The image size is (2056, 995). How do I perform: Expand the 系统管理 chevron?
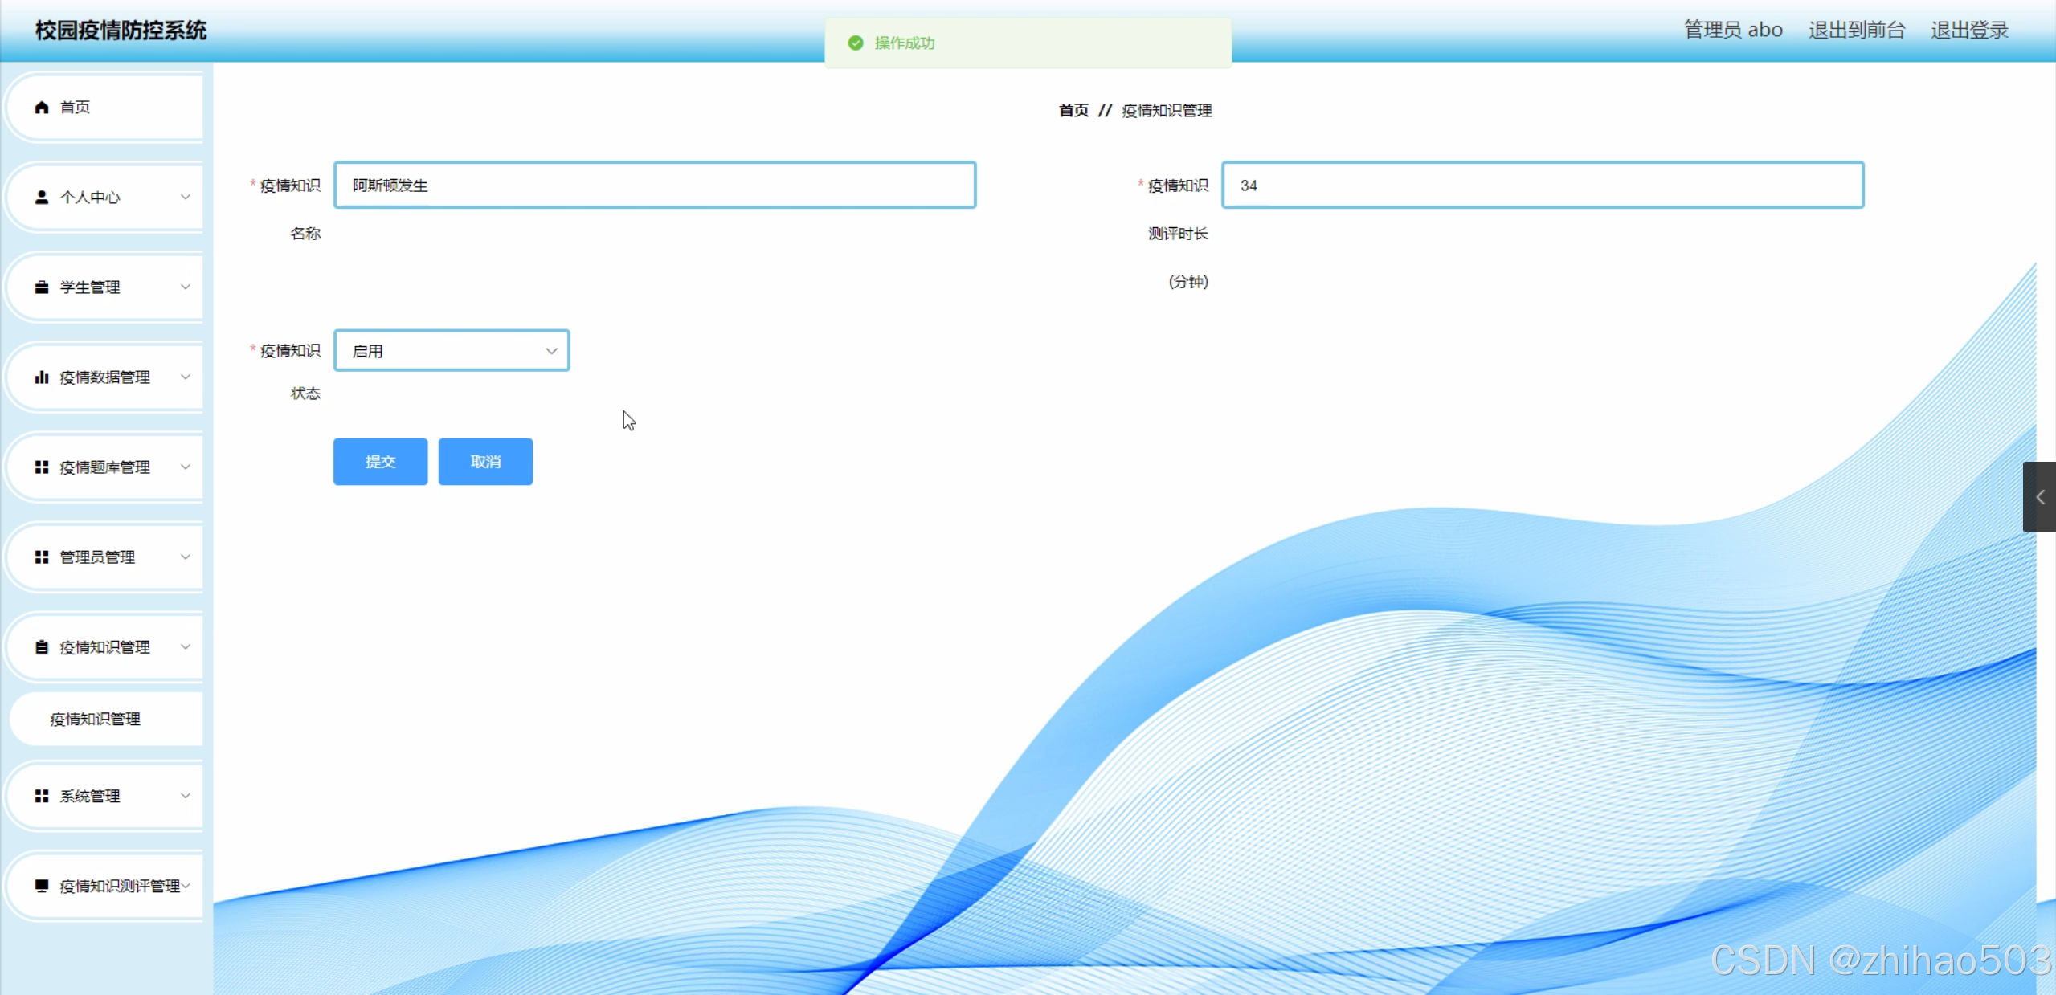pos(186,796)
